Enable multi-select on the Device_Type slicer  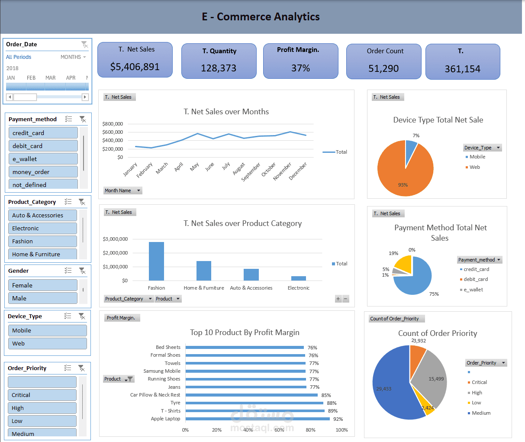click(68, 316)
